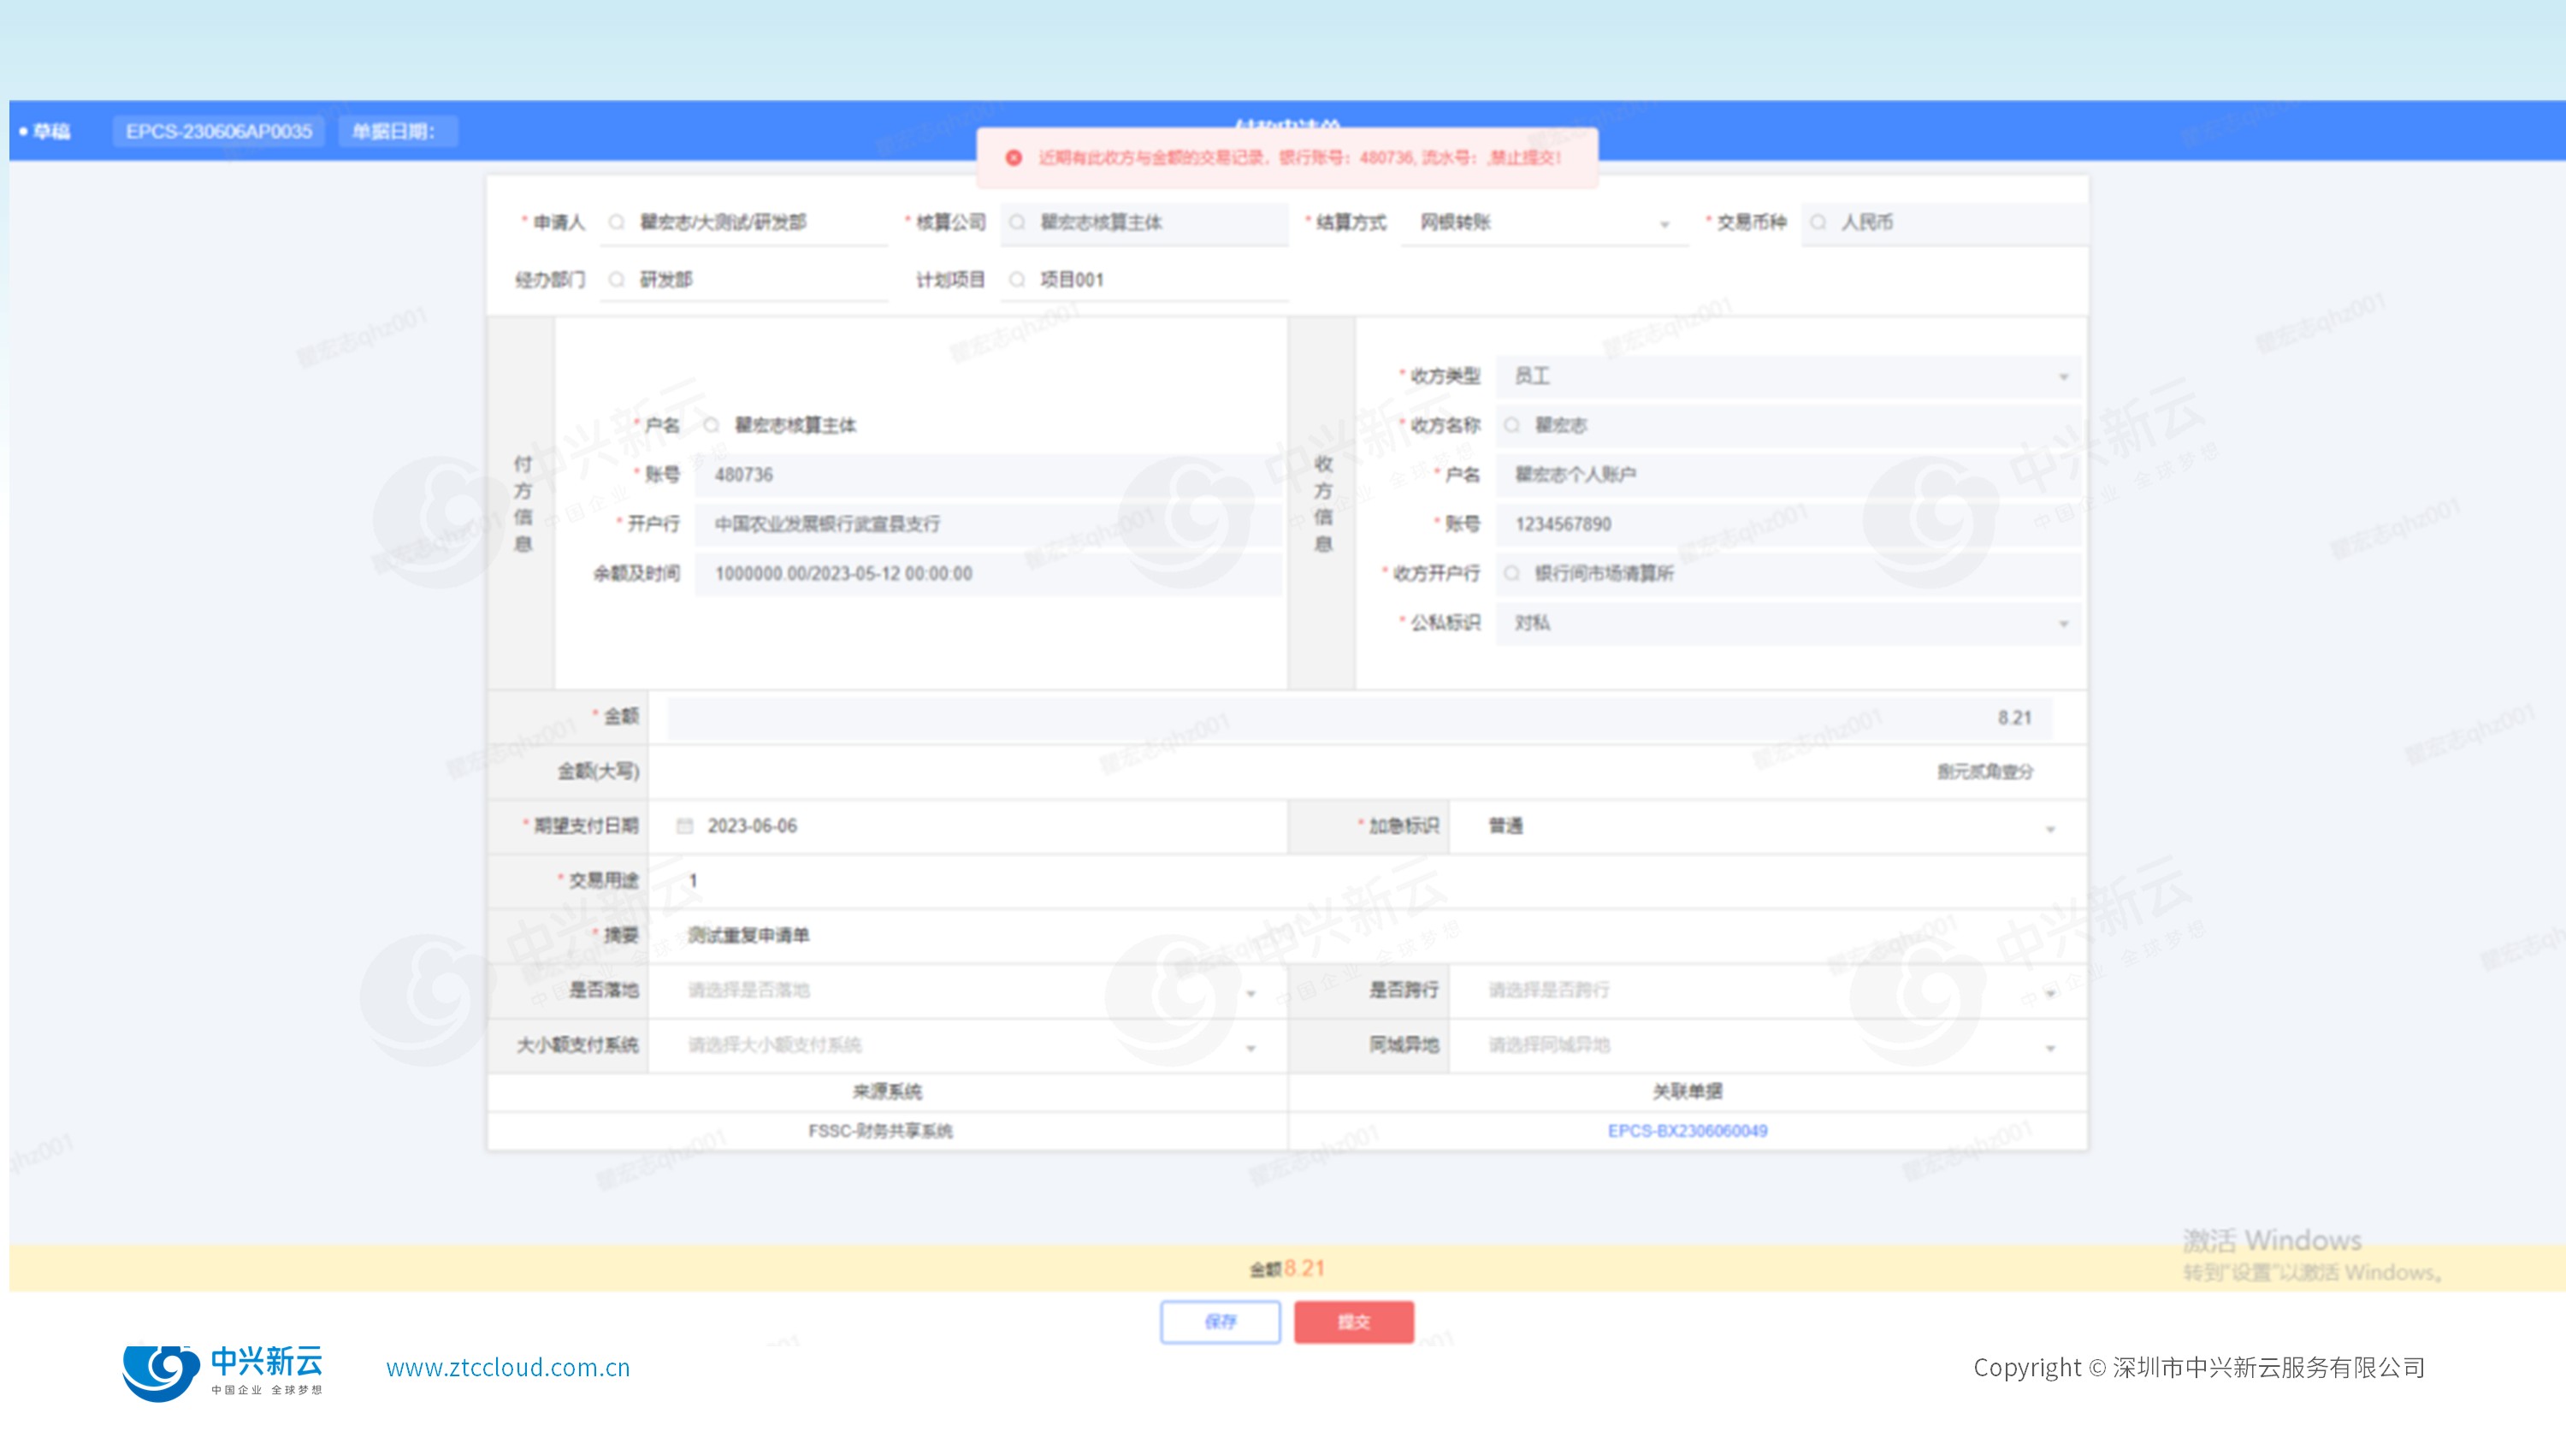This screenshot has height=1443, width=2566.
Task: Click the payer 账号 field showing 480736
Action: tap(988, 475)
